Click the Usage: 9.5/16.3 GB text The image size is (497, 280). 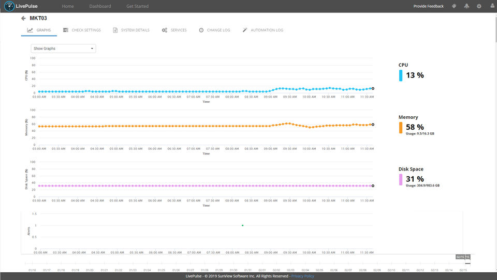tap(420, 133)
